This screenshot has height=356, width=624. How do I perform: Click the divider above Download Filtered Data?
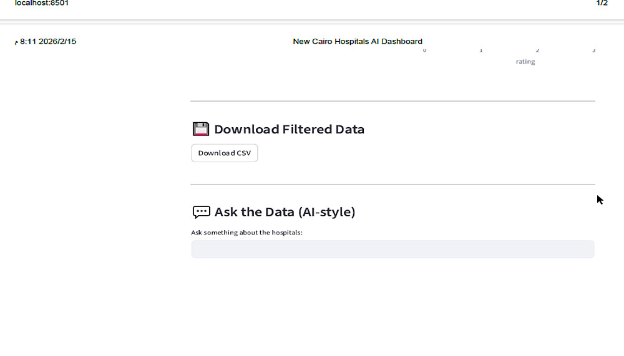point(392,101)
